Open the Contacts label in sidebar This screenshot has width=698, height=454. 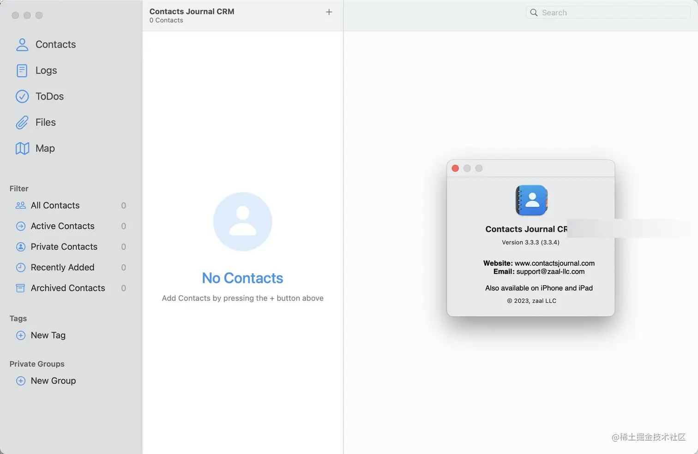[55, 44]
